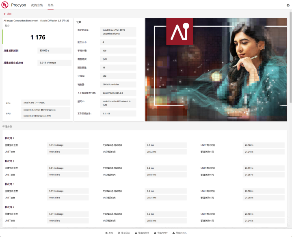Click the 85.000 s total time value
This screenshot has width=292, height=237.
click(54, 51)
